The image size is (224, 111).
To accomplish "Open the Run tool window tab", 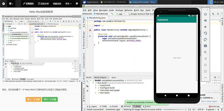I will [147, 106].
